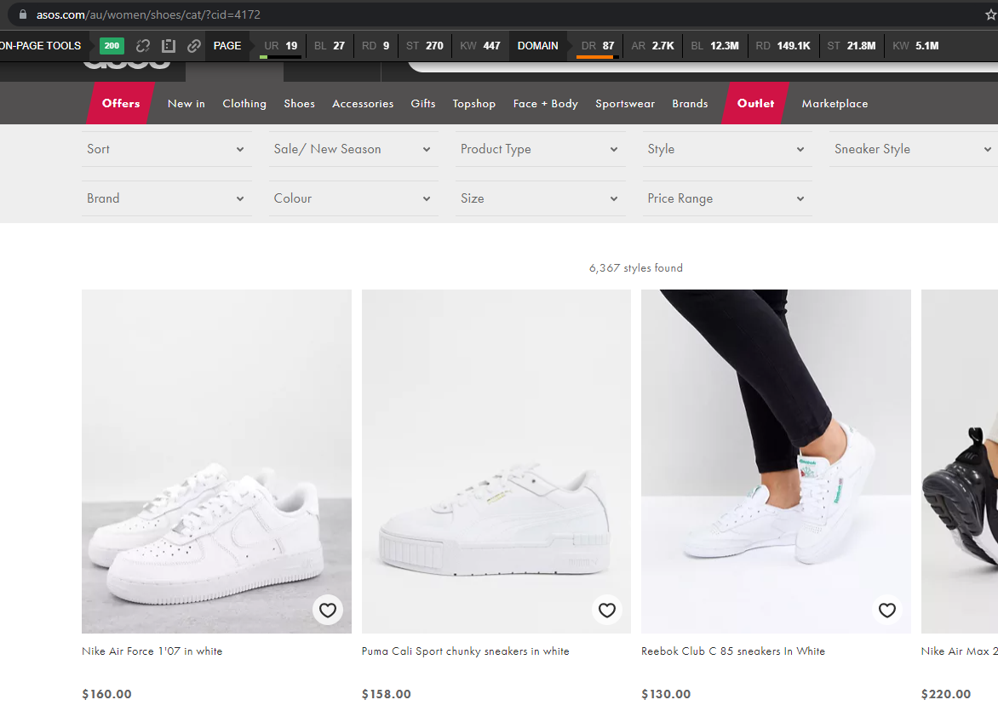
Task: Open the Brands menu
Action: tap(690, 103)
